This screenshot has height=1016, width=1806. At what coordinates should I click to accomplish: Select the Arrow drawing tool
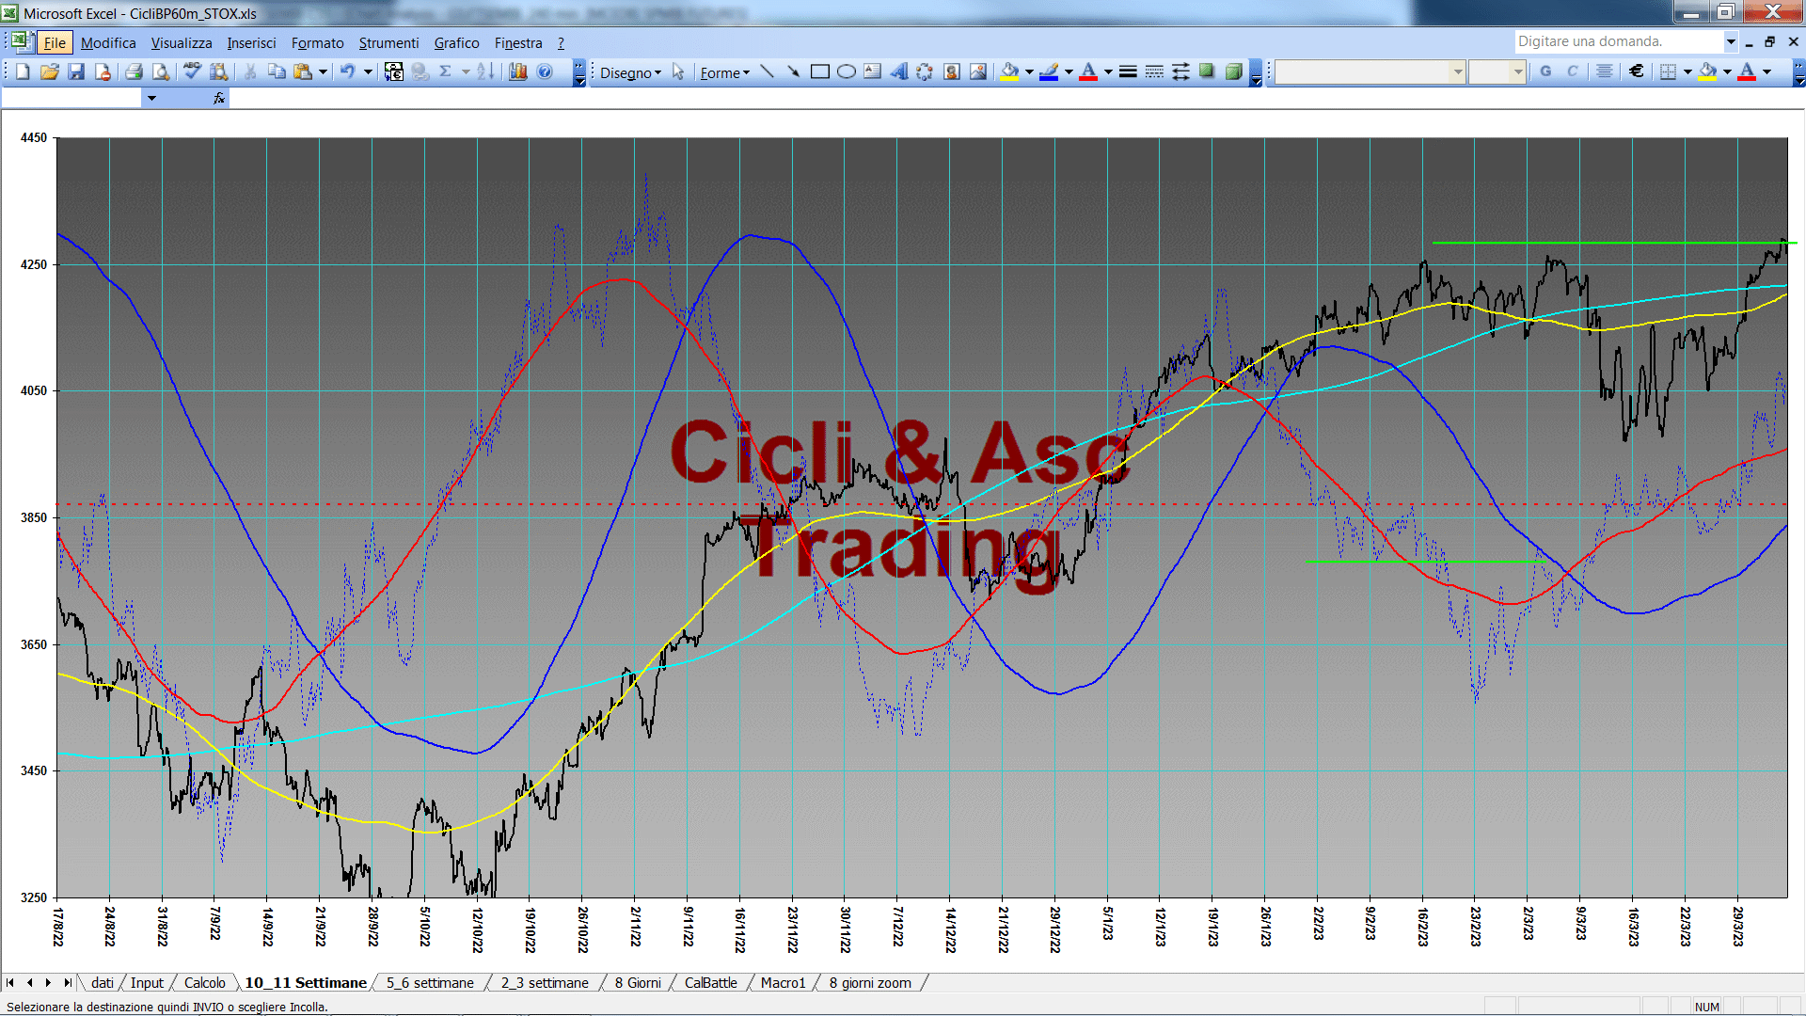[x=794, y=71]
